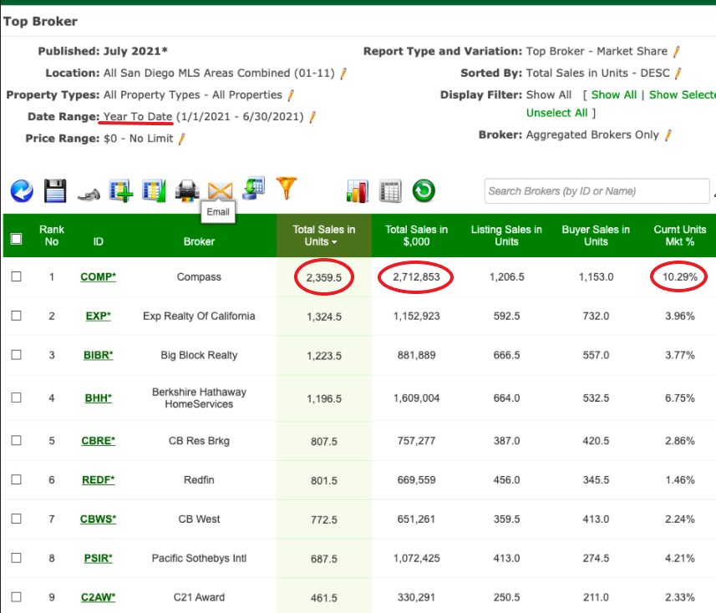
Task: Open the CBRE* broker link
Action: coord(99,441)
